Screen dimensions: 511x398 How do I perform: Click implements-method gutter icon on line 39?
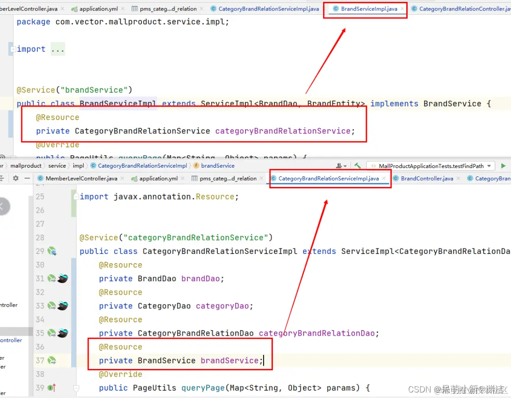pos(52,388)
